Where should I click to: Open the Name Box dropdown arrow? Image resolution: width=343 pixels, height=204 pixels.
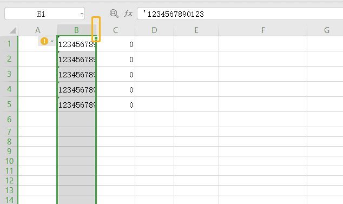[x=82, y=14]
